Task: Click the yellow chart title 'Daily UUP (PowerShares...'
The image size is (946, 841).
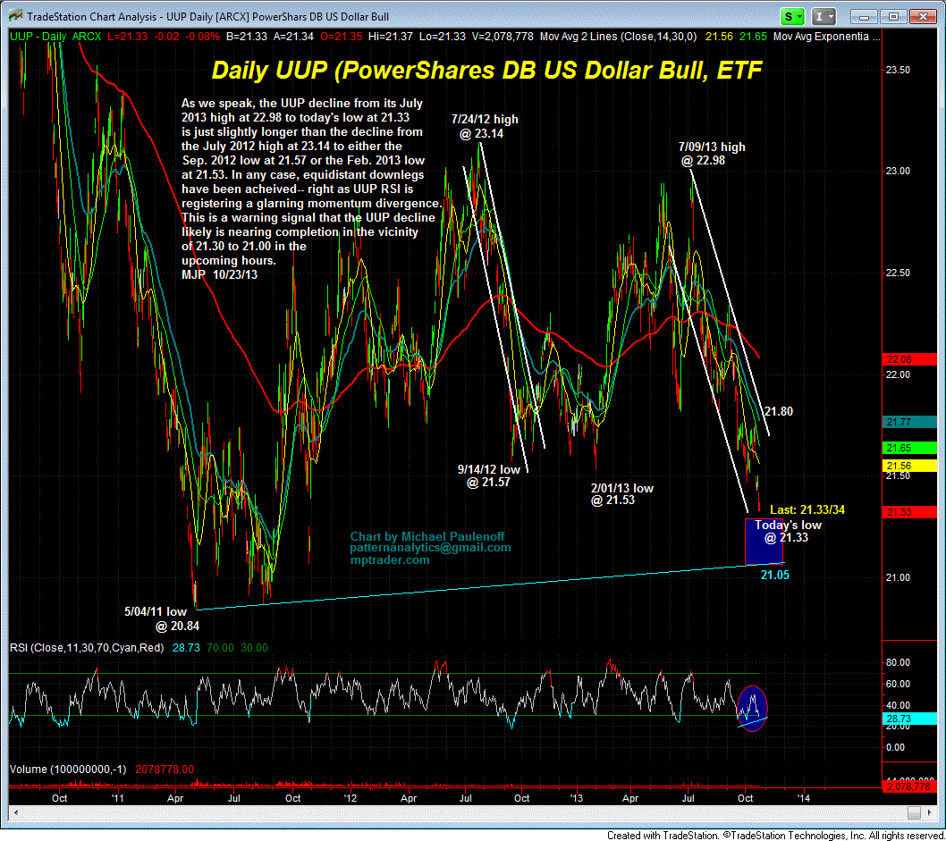Action: tap(487, 70)
